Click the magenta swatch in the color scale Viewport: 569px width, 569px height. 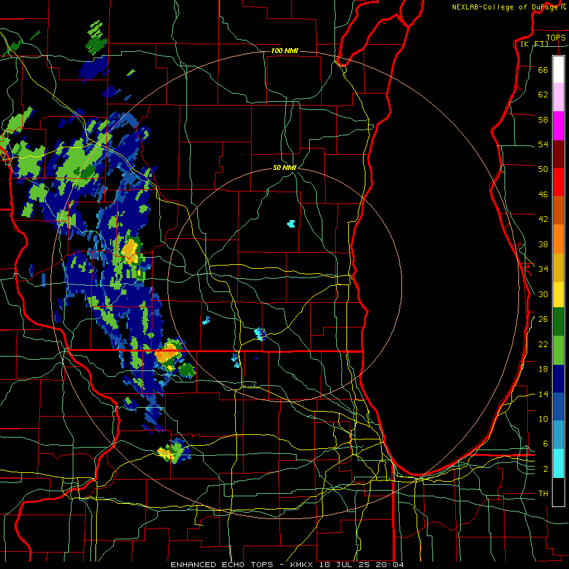point(558,126)
